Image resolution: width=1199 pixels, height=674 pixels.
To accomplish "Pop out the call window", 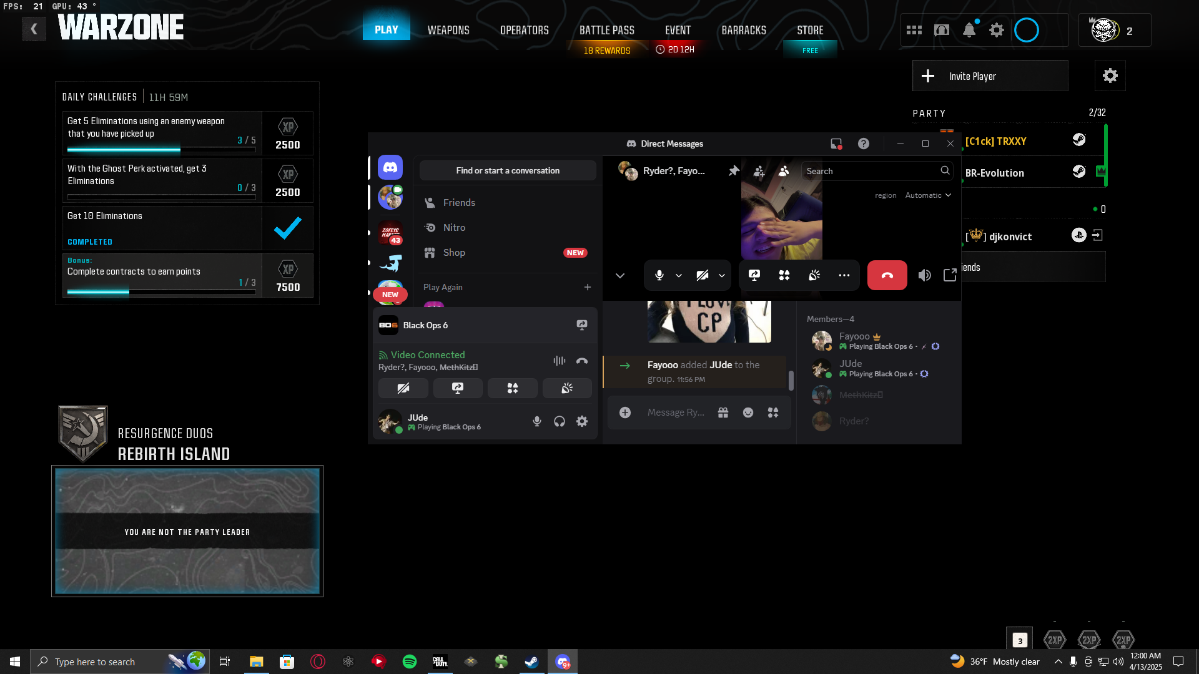I will coord(950,275).
